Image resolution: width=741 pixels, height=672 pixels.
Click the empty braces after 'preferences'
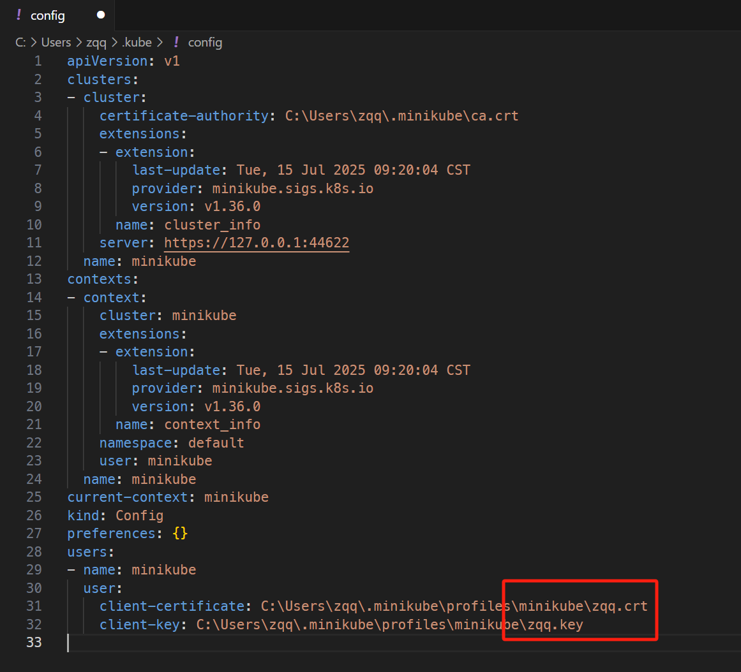coord(180,533)
